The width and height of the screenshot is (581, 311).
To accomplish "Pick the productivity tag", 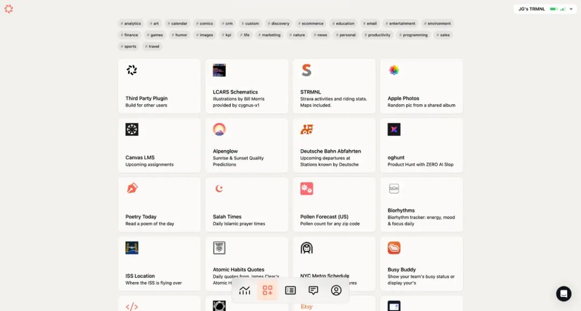I will [377, 35].
